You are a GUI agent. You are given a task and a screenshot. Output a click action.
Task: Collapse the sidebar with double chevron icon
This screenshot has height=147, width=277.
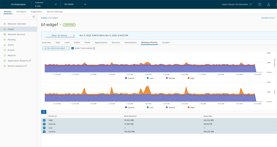click(x=34, y=17)
